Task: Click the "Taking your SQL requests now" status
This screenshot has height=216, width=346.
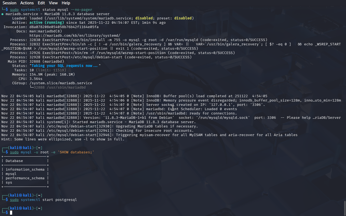Action: click(65, 66)
